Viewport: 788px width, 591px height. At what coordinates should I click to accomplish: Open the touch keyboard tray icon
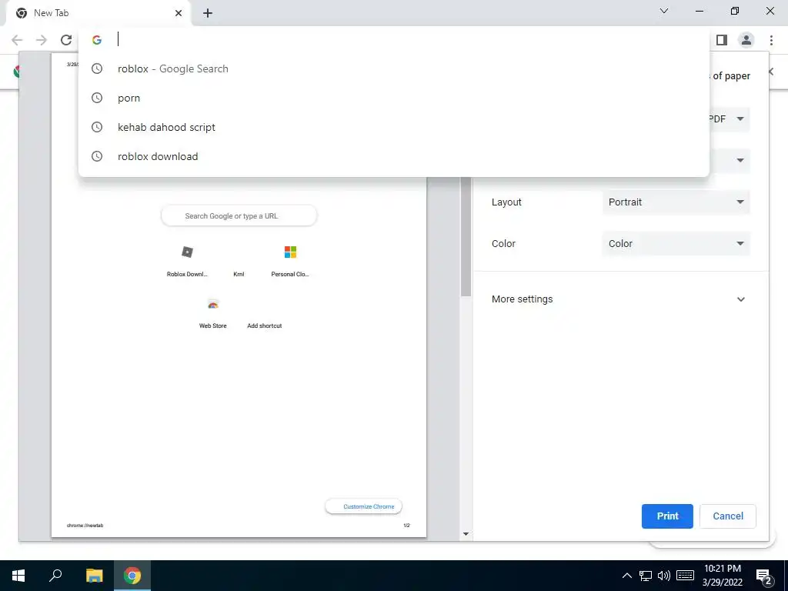[685, 576]
